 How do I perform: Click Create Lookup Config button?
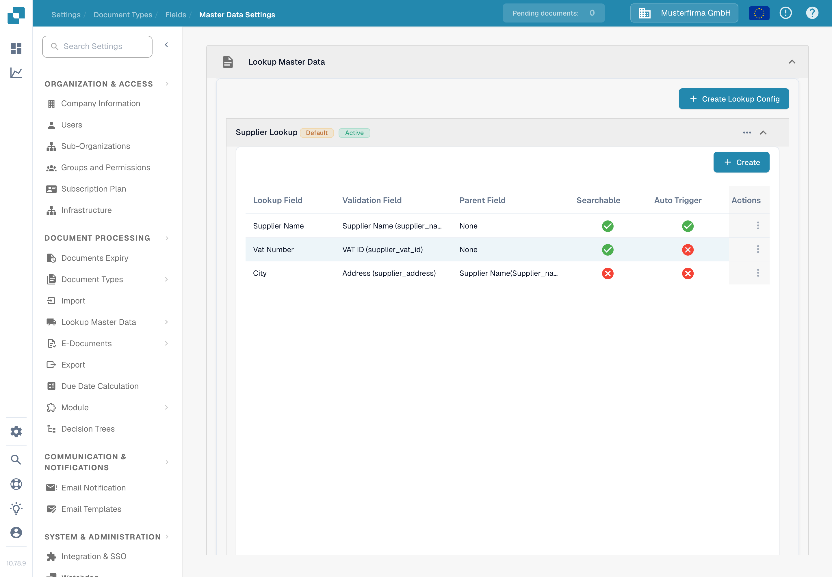click(x=733, y=99)
